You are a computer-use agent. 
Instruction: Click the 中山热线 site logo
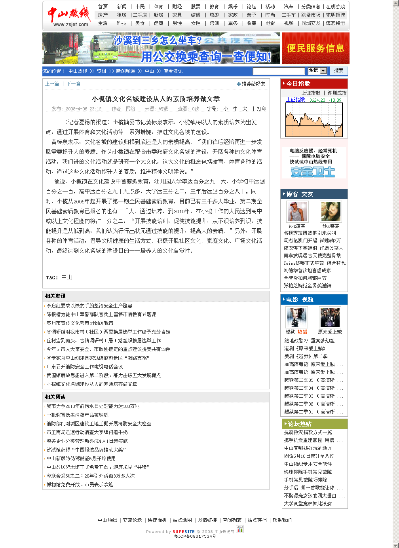click(69, 16)
